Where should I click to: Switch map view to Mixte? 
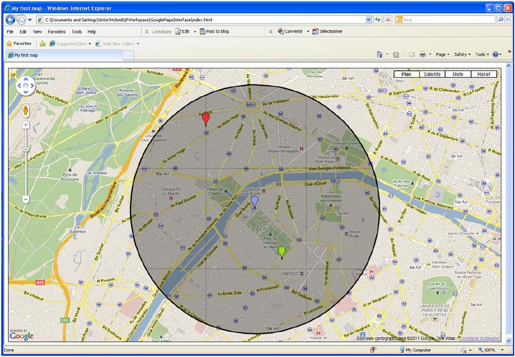(x=458, y=74)
